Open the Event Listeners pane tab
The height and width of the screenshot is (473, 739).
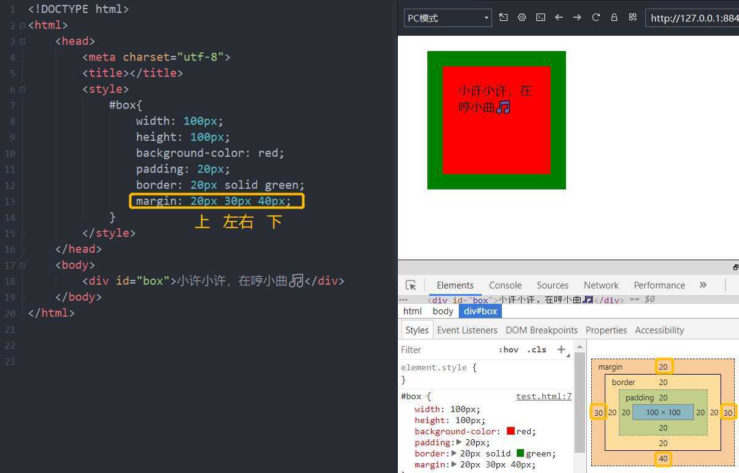pyautogui.click(x=467, y=330)
